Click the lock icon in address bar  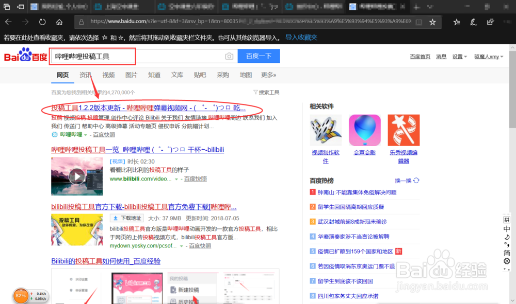(82, 22)
